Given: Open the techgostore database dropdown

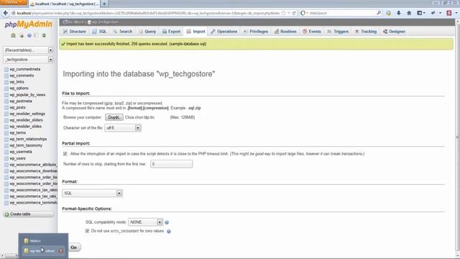Looking at the screenshot, I should 28,60.
